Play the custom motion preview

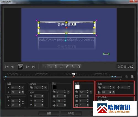(20, 67)
